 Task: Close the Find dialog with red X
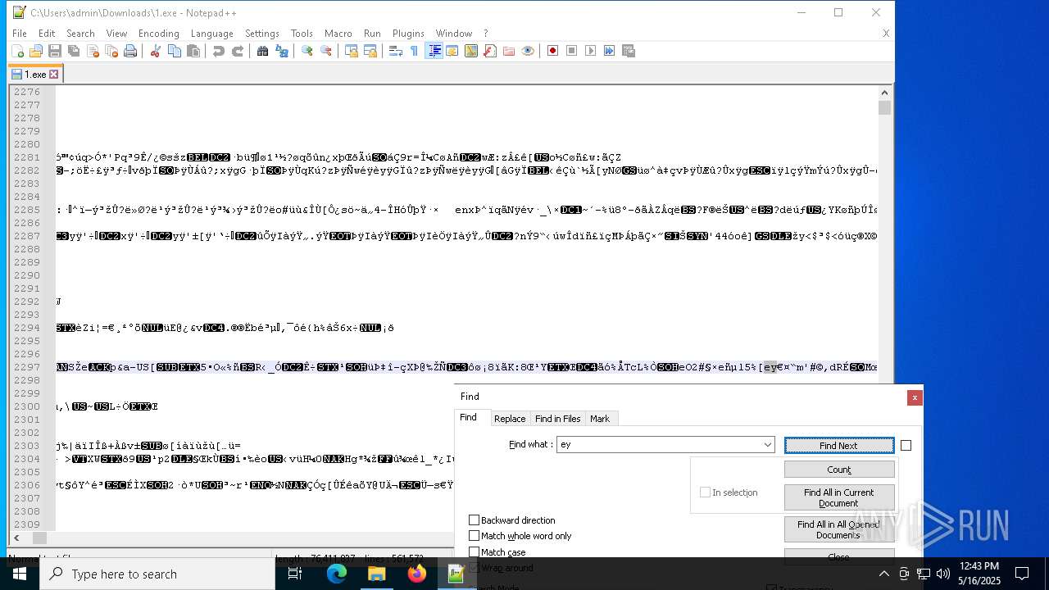pyautogui.click(x=915, y=397)
